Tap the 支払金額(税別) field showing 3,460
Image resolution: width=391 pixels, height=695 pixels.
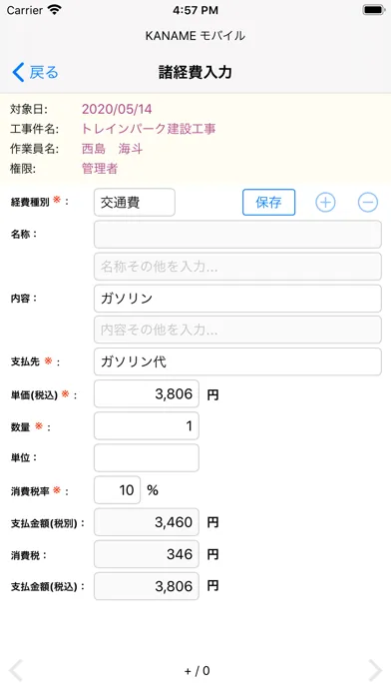(x=147, y=522)
